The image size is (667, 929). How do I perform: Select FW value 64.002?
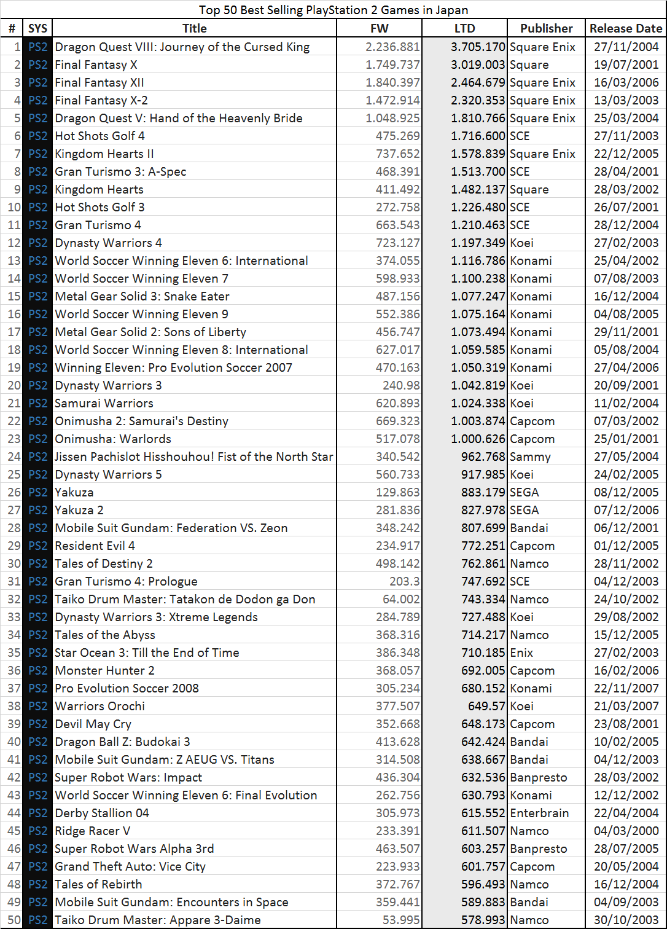click(400, 599)
